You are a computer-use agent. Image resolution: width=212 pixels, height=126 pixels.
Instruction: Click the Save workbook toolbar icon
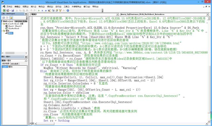[13, 10]
